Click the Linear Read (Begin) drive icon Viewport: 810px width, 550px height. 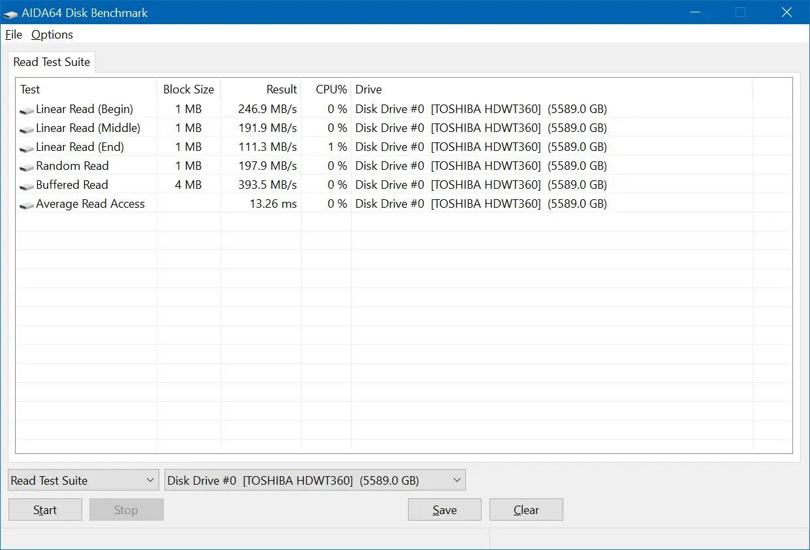(x=27, y=110)
